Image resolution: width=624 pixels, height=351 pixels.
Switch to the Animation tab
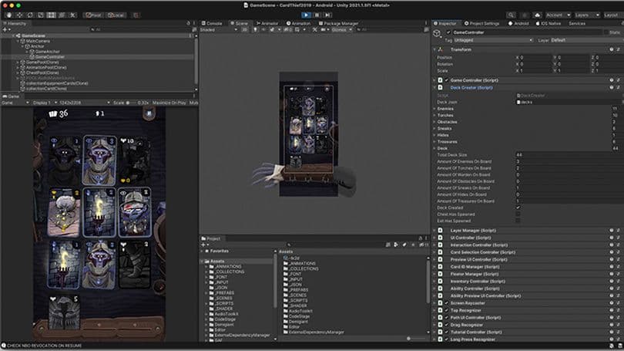tap(298, 23)
